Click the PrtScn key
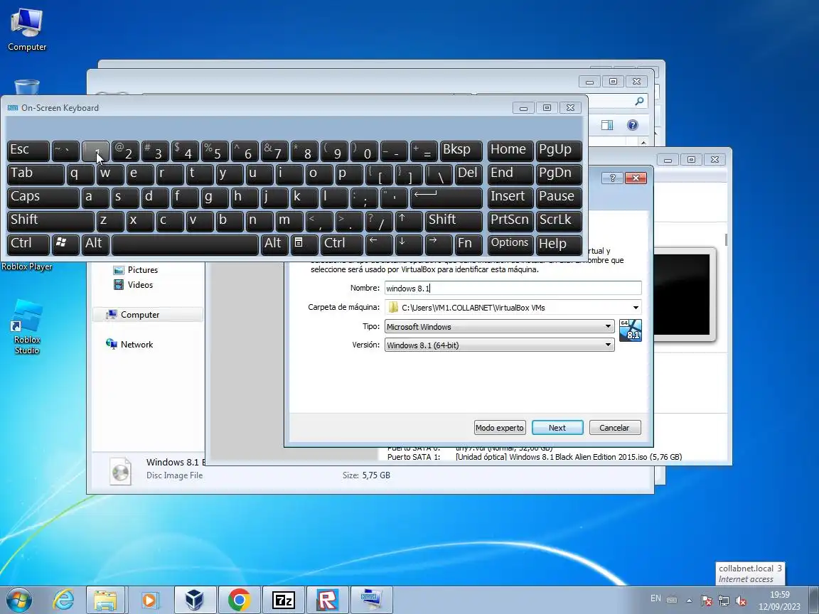The height and width of the screenshot is (614, 819). pyautogui.click(x=510, y=222)
